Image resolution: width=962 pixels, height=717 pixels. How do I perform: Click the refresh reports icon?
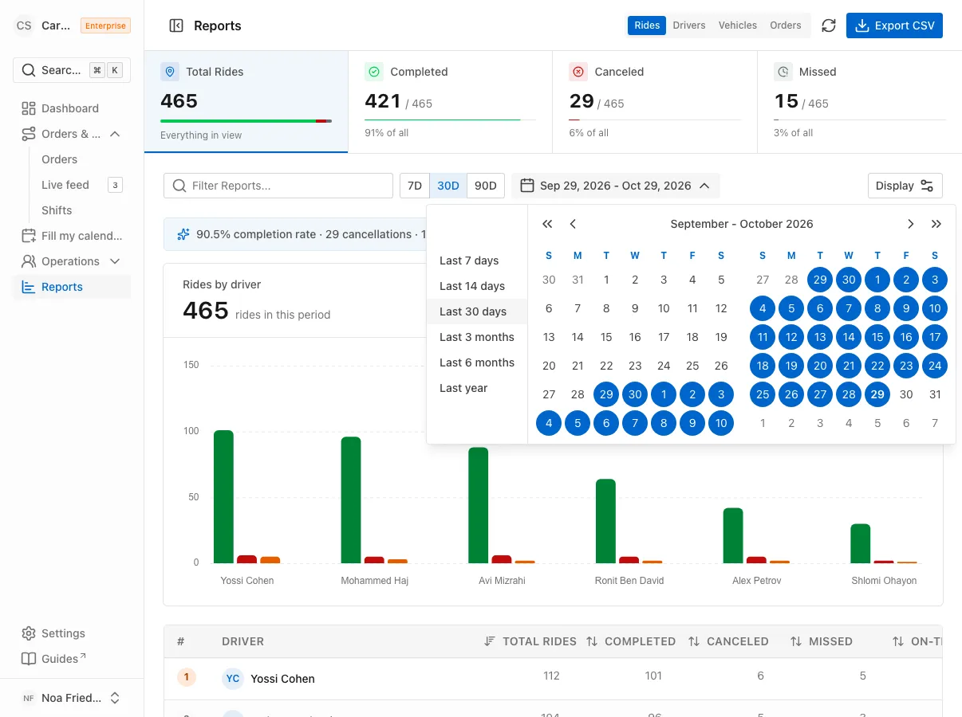[x=829, y=25]
